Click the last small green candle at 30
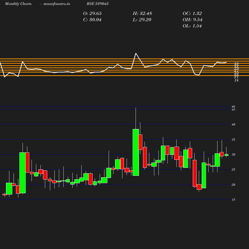The image size is (249, 249). coord(227,155)
